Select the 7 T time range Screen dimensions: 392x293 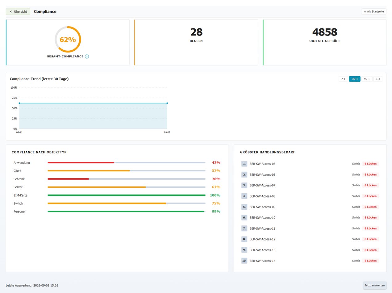(x=343, y=79)
